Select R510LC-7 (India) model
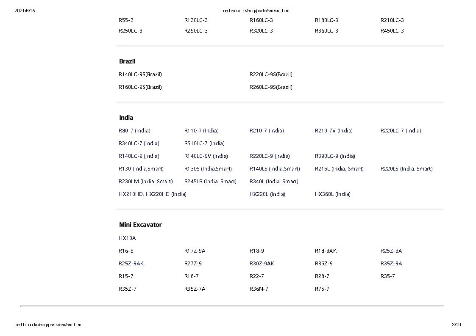This screenshot has width=476, height=336. (204, 143)
